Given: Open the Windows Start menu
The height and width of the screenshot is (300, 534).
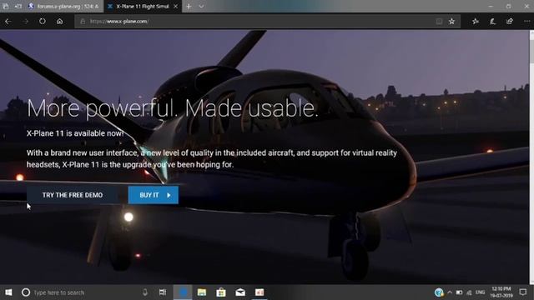Looking at the screenshot, I should [x=8, y=292].
